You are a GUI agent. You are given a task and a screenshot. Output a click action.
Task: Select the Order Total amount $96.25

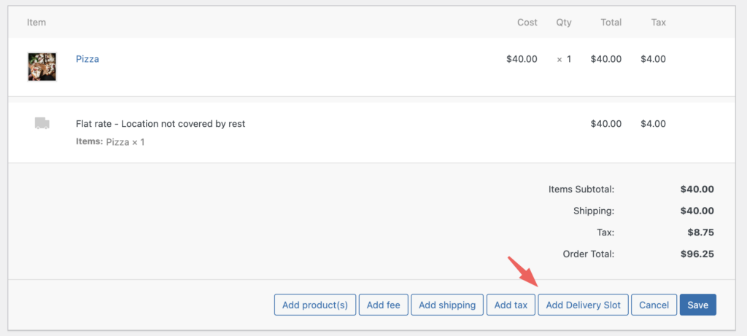click(697, 254)
